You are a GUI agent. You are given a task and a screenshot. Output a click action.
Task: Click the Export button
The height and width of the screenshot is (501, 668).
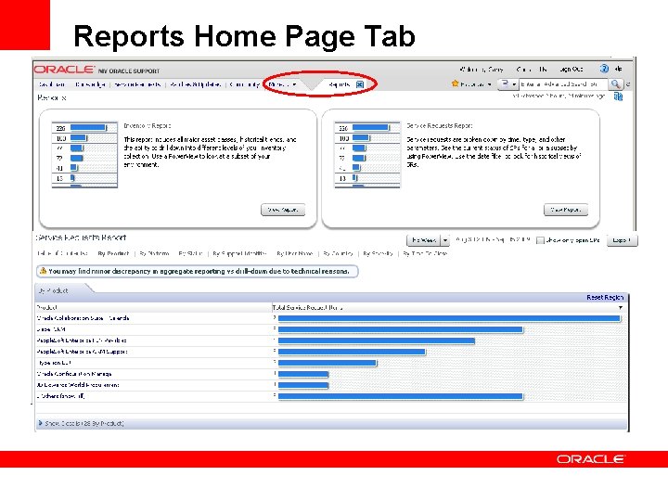click(622, 240)
